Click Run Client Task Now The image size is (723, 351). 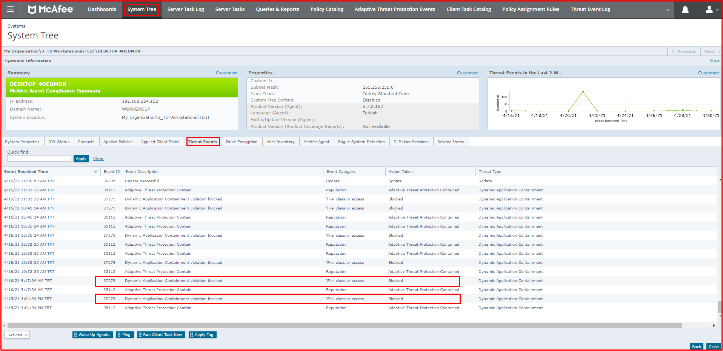(x=161, y=334)
